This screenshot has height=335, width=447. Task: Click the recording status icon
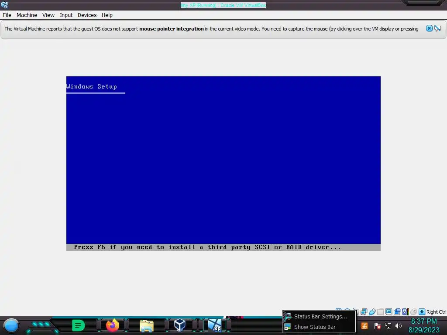click(397, 312)
